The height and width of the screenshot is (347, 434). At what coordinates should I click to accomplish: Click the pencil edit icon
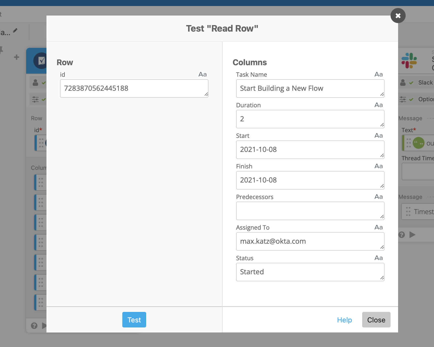15,30
